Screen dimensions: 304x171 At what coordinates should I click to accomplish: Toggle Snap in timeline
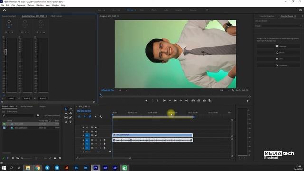tap(85, 117)
